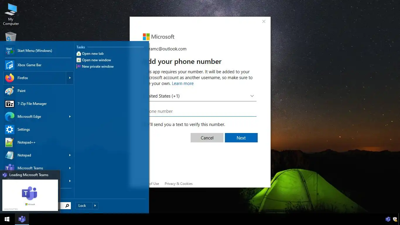Image resolution: width=400 pixels, height=225 pixels.
Task: Follow the Learn more link
Action: click(x=183, y=83)
